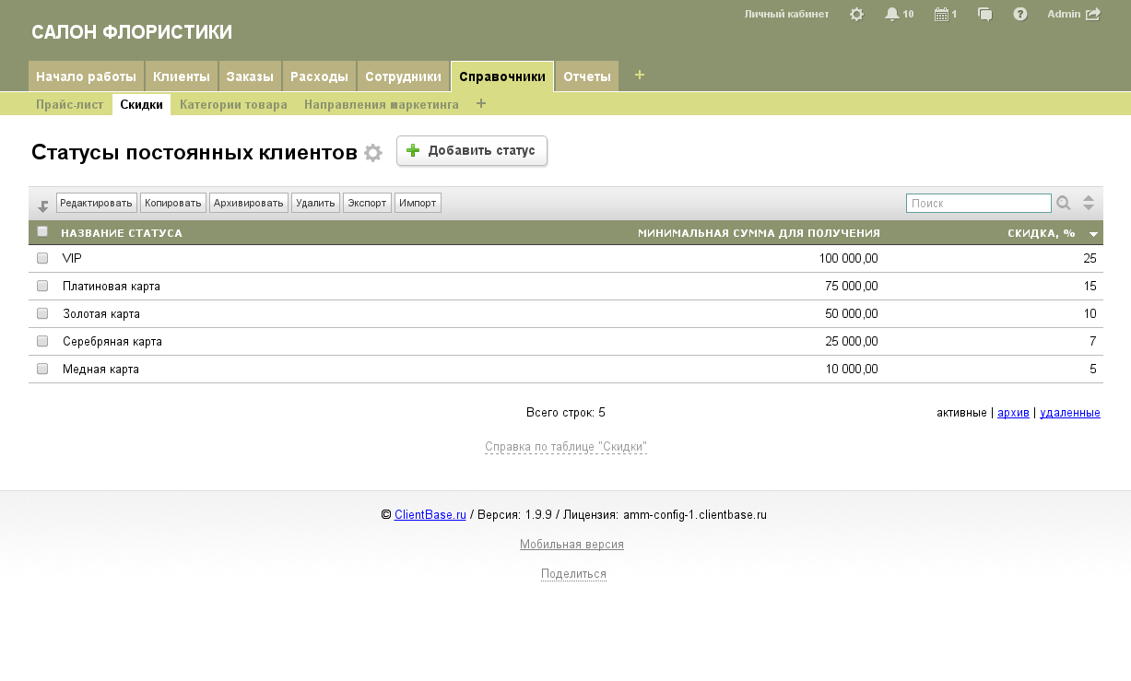Open the архив link
The image size is (1131, 681).
tap(1013, 413)
